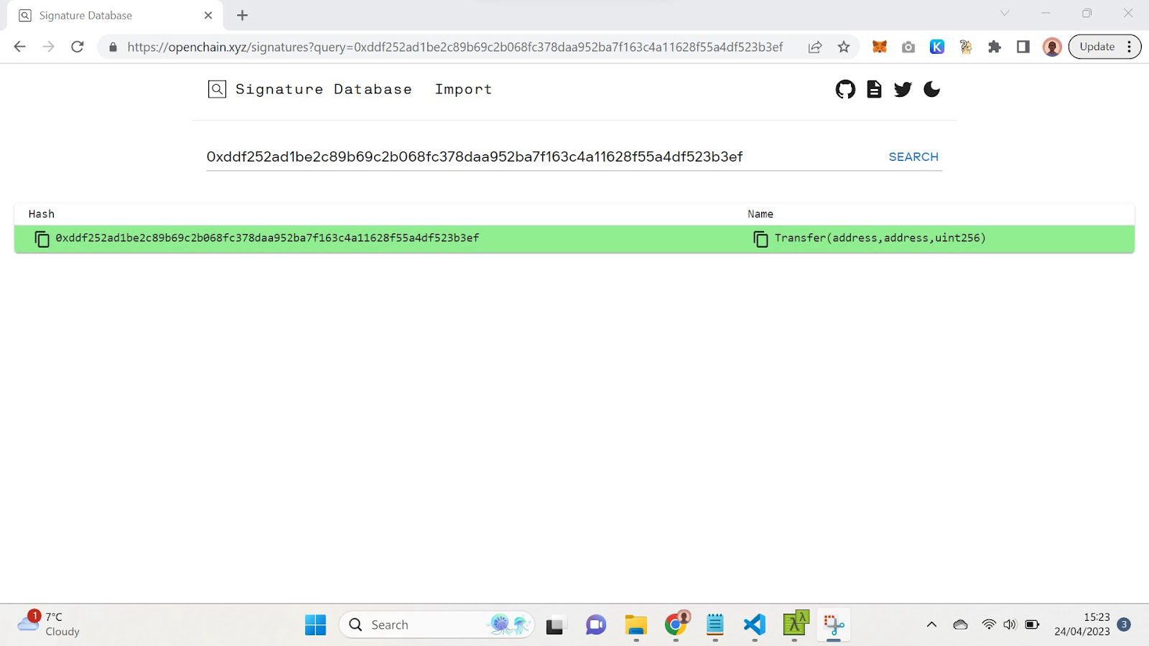The height and width of the screenshot is (646, 1149).
Task: Go forward in browser history
Action: (48, 47)
